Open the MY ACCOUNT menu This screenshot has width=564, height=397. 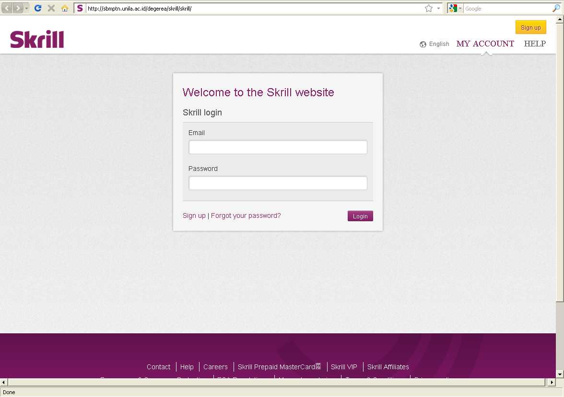point(485,44)
